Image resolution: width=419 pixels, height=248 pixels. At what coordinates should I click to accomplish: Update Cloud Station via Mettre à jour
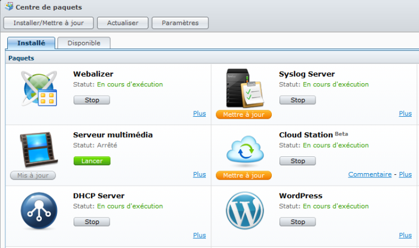pos(244,176)
